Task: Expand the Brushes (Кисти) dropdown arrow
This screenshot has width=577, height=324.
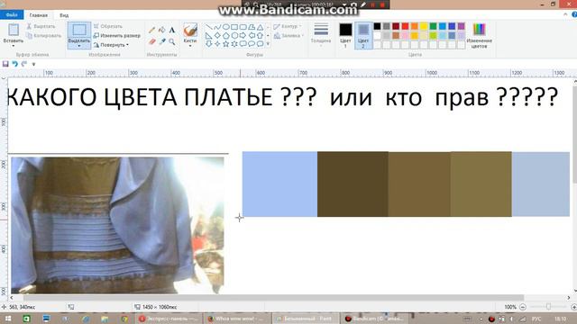Action: point(190,46)
